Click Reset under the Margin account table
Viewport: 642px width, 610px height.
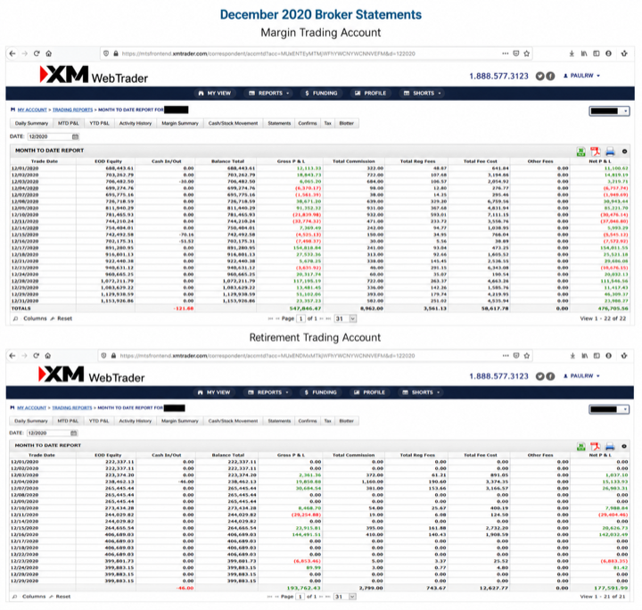(64, 318)
